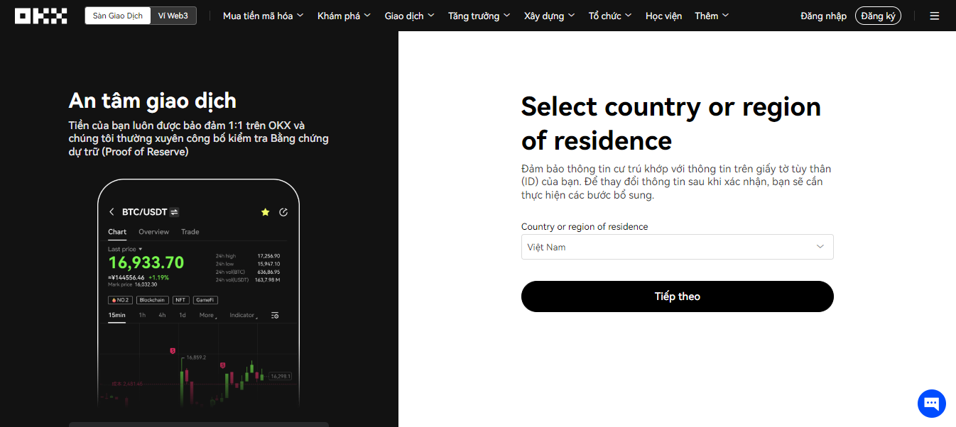Click the yellow favorite star icon
The width and height of the screenshot is (956, 427).
point(266,212)
